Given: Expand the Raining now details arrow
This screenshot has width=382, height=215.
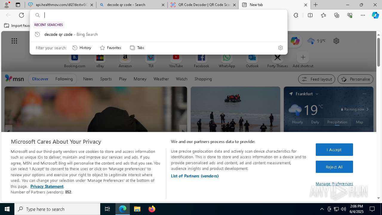Looking at the screenshot, I should pyautogui.click(x=367, y=109).
